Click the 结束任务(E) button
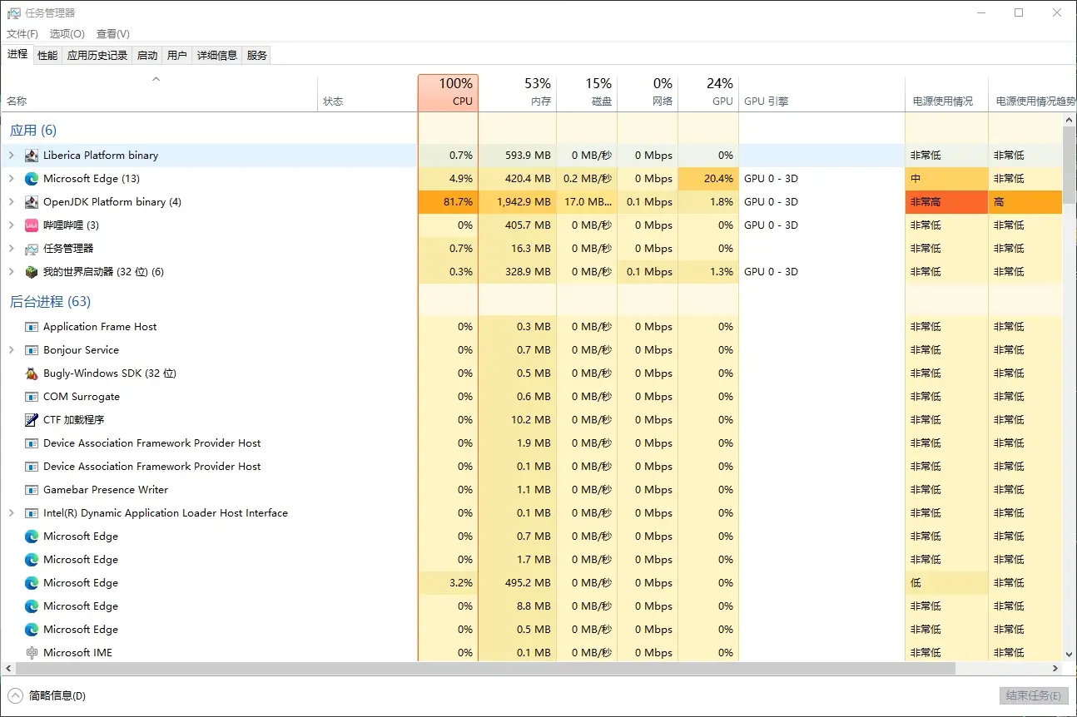Viewport: 1077px width, 717px height. [1033, 695]
